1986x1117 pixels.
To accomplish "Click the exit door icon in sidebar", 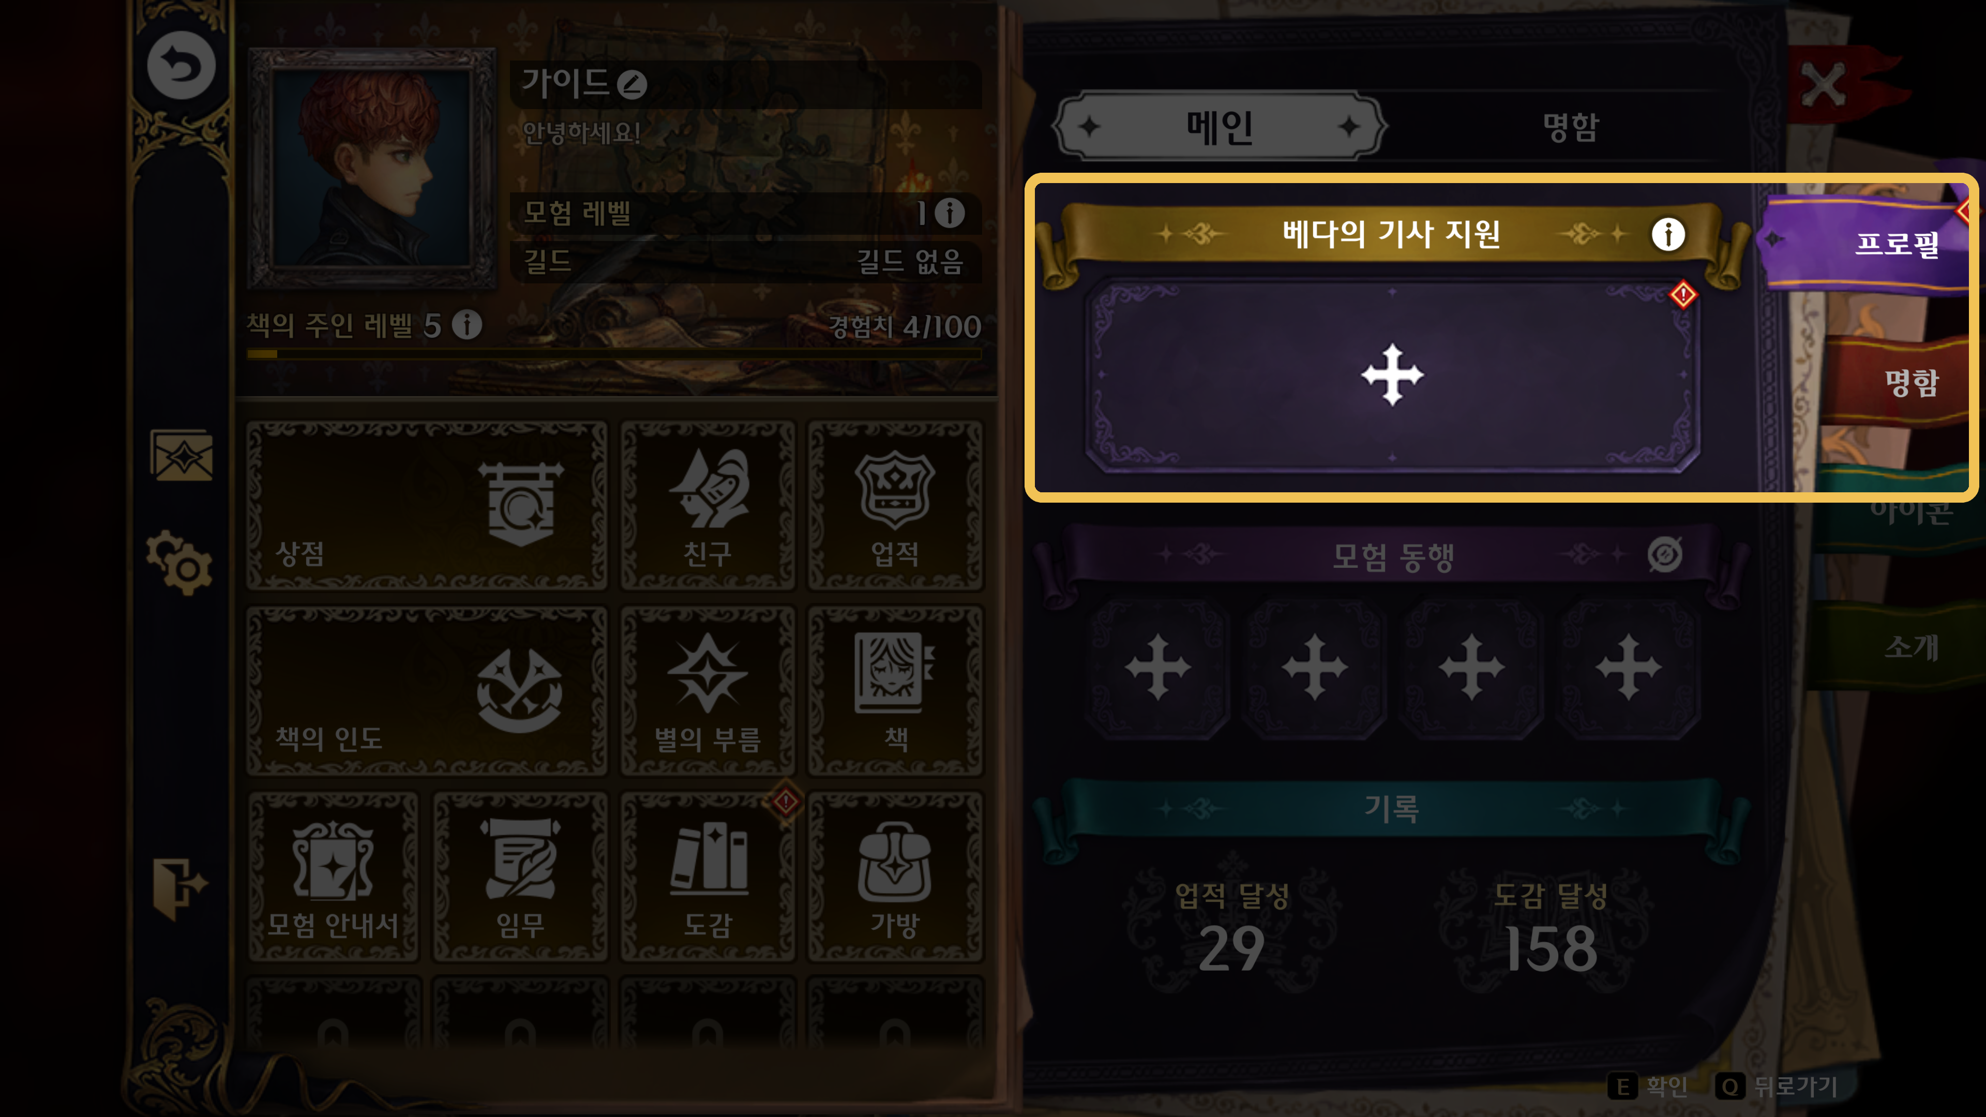I will tap(179, 888).
